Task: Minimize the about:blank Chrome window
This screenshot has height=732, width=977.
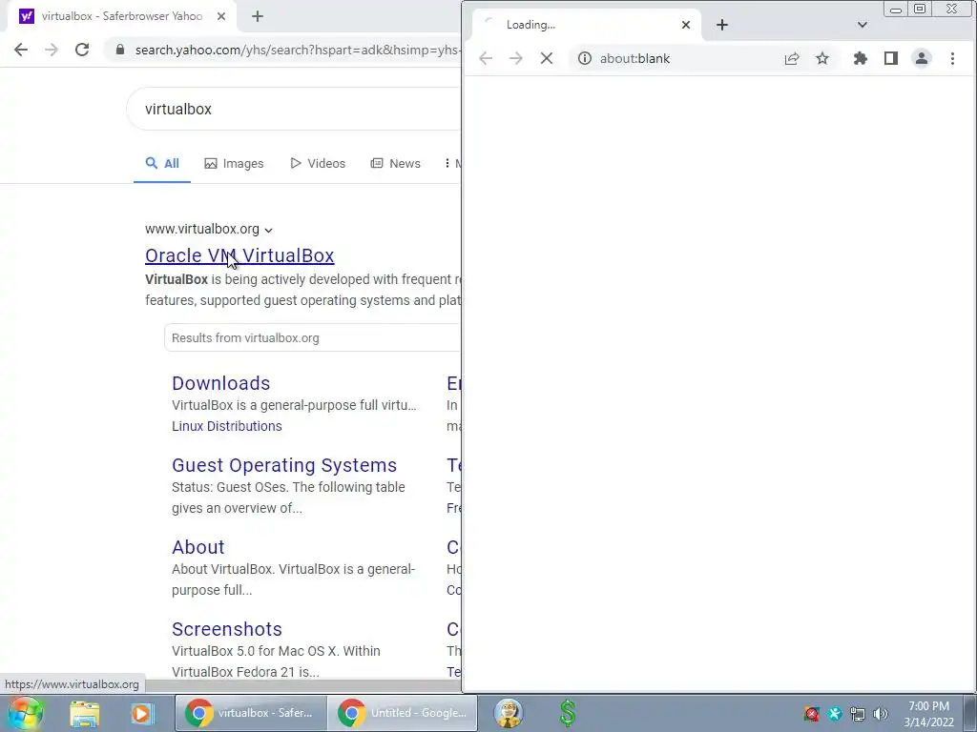Action: (895, 9)
